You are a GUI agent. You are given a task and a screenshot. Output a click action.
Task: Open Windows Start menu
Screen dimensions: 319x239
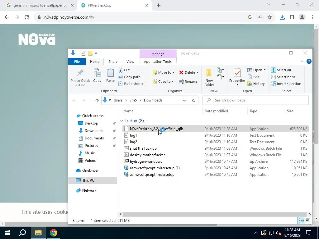[x=7, y=233]
